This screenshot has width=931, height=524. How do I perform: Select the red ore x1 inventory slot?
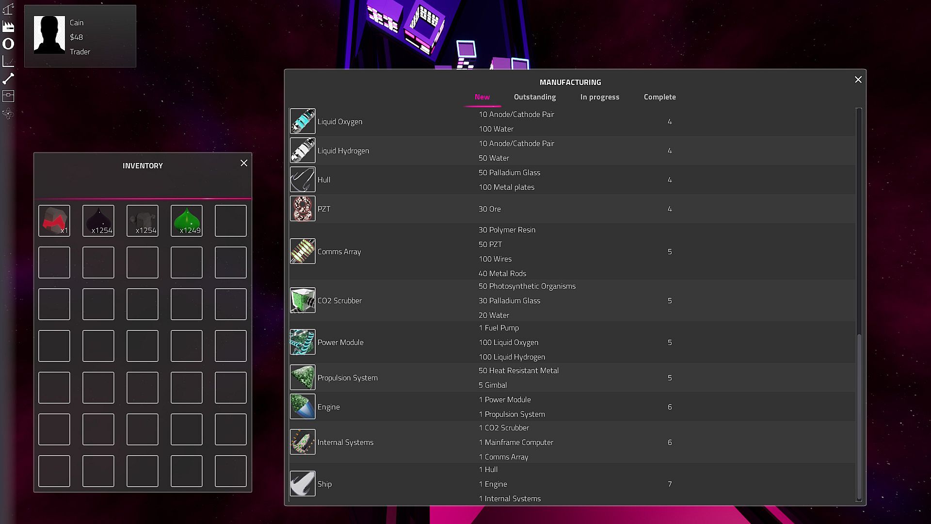coord(54,221)
